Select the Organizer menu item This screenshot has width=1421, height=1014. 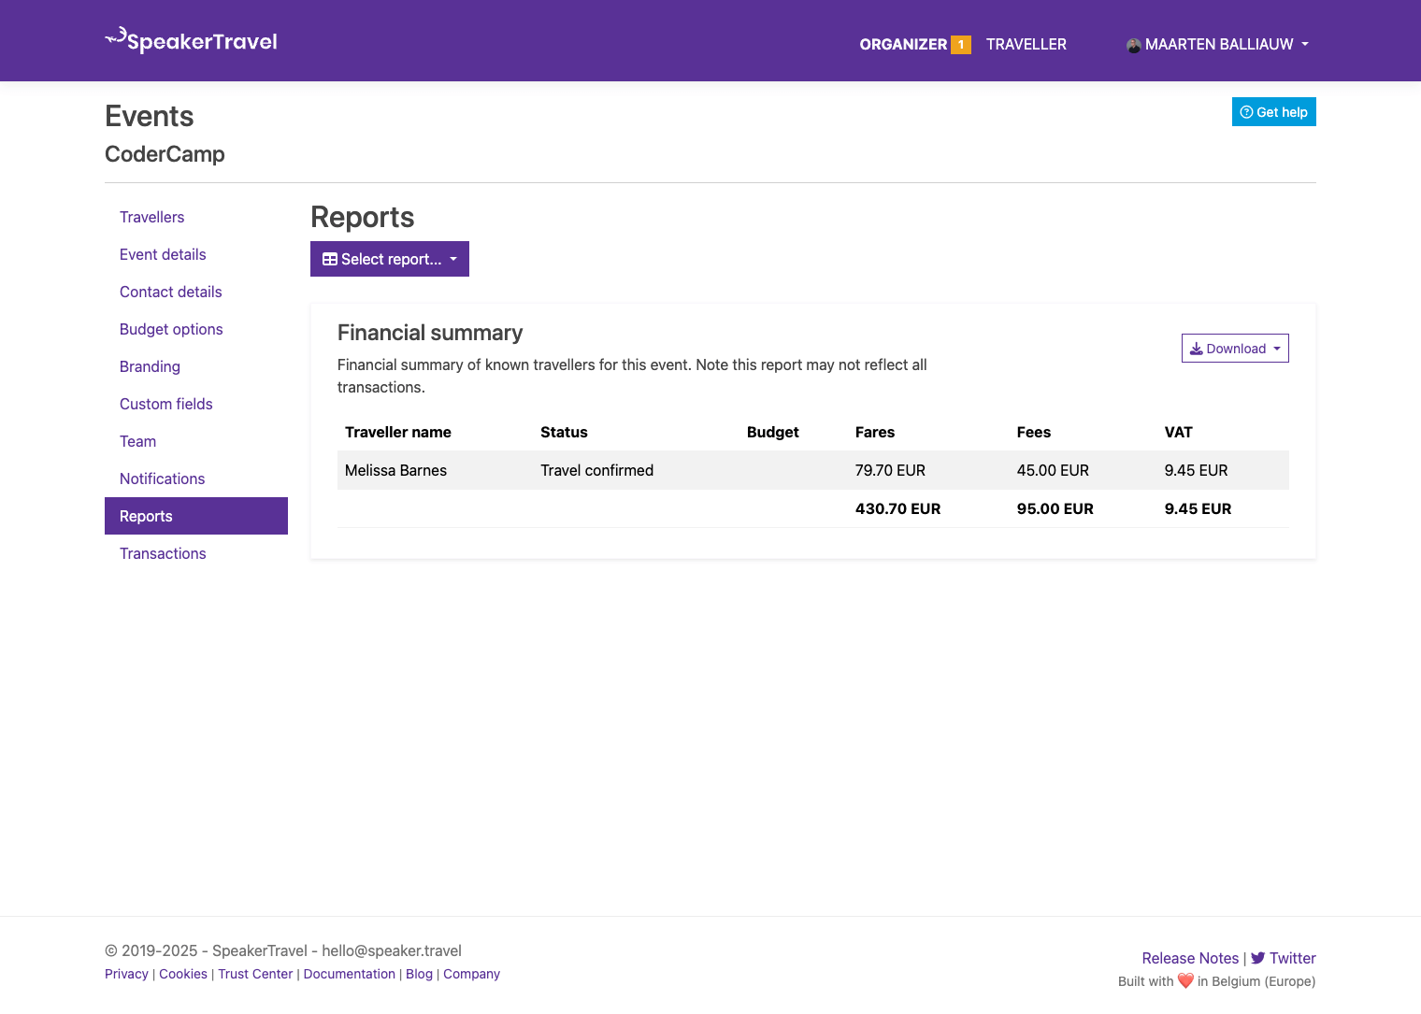[902, 44]
